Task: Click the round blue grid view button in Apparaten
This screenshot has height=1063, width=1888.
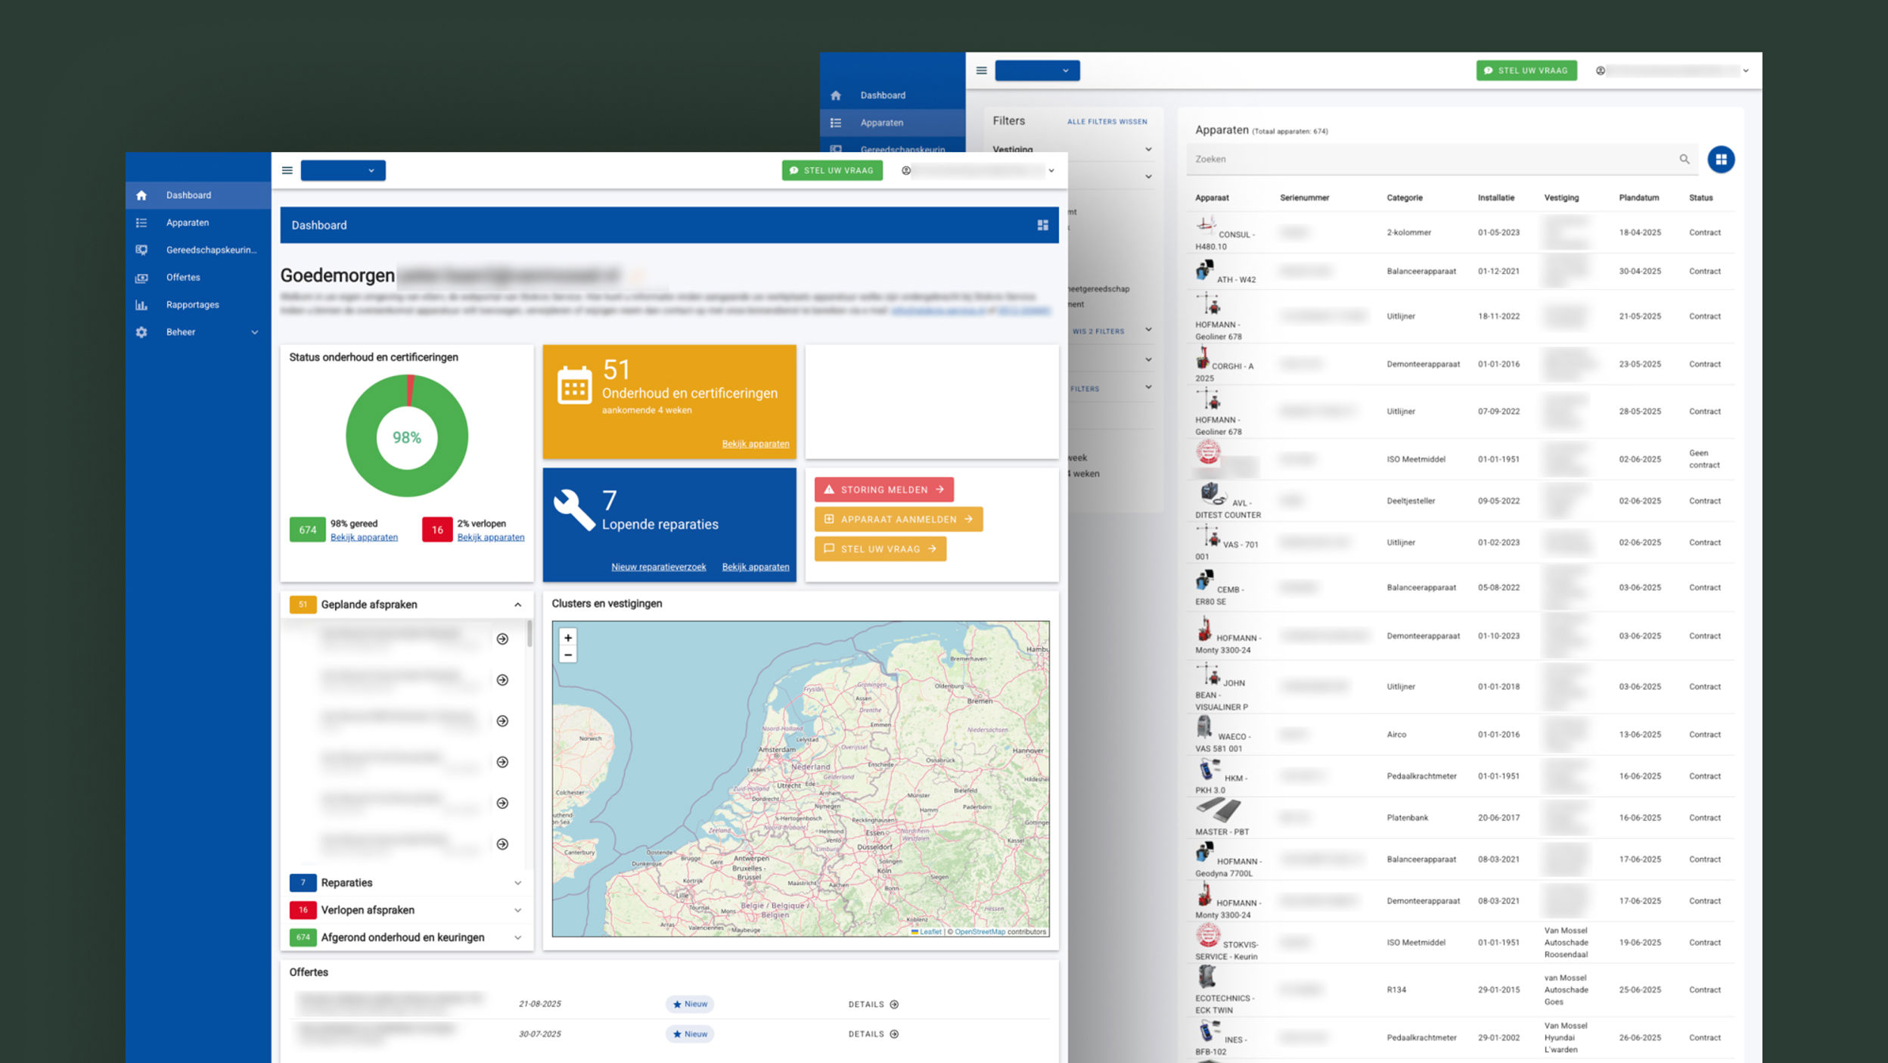Action: click(x=1721, y=160)
